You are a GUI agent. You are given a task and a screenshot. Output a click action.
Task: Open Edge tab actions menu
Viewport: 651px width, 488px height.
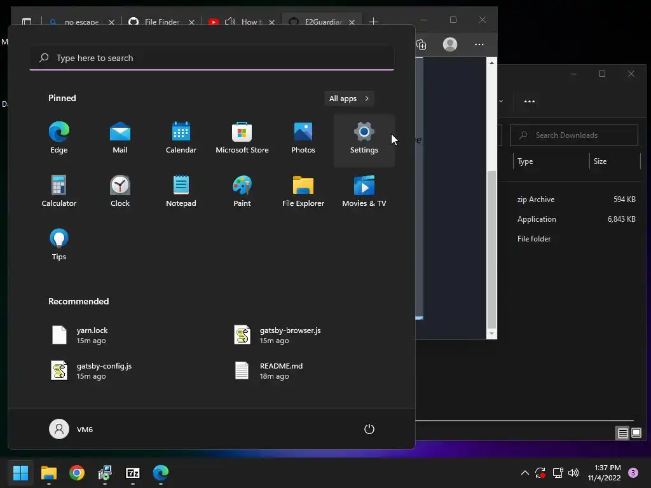[x=27, y=22]
